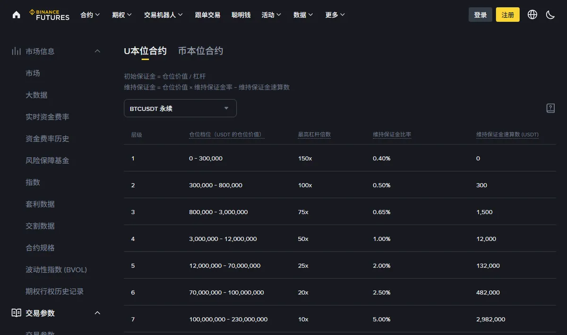Collapse the 市场信息 section
Viewport: 567px width, 335px height.
[x=97, y=51]
